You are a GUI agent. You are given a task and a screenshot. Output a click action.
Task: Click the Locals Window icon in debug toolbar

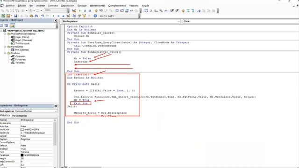pyautogui.click(x=117, y=11)
